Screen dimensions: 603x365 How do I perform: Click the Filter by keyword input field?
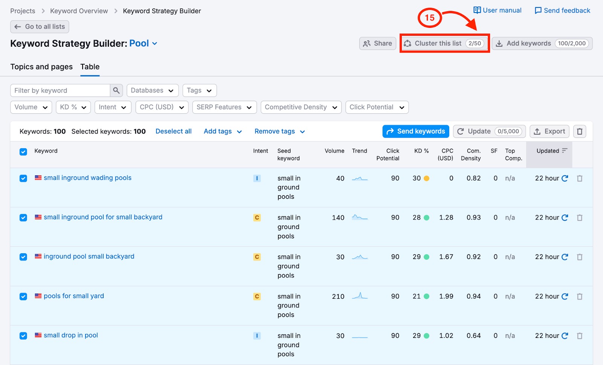(x=60, y=90)
